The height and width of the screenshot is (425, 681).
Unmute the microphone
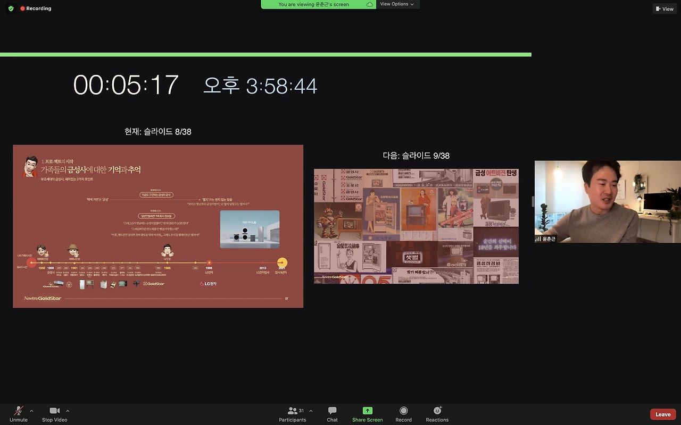pyautogui.click(x=19, y=414)
